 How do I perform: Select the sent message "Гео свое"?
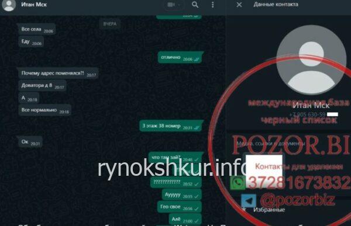(x=180, y=207)
